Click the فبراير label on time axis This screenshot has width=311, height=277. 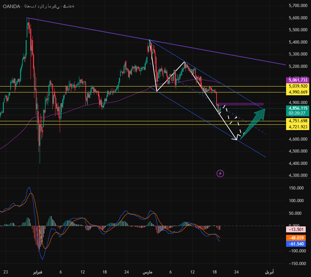tap(38, 272)
